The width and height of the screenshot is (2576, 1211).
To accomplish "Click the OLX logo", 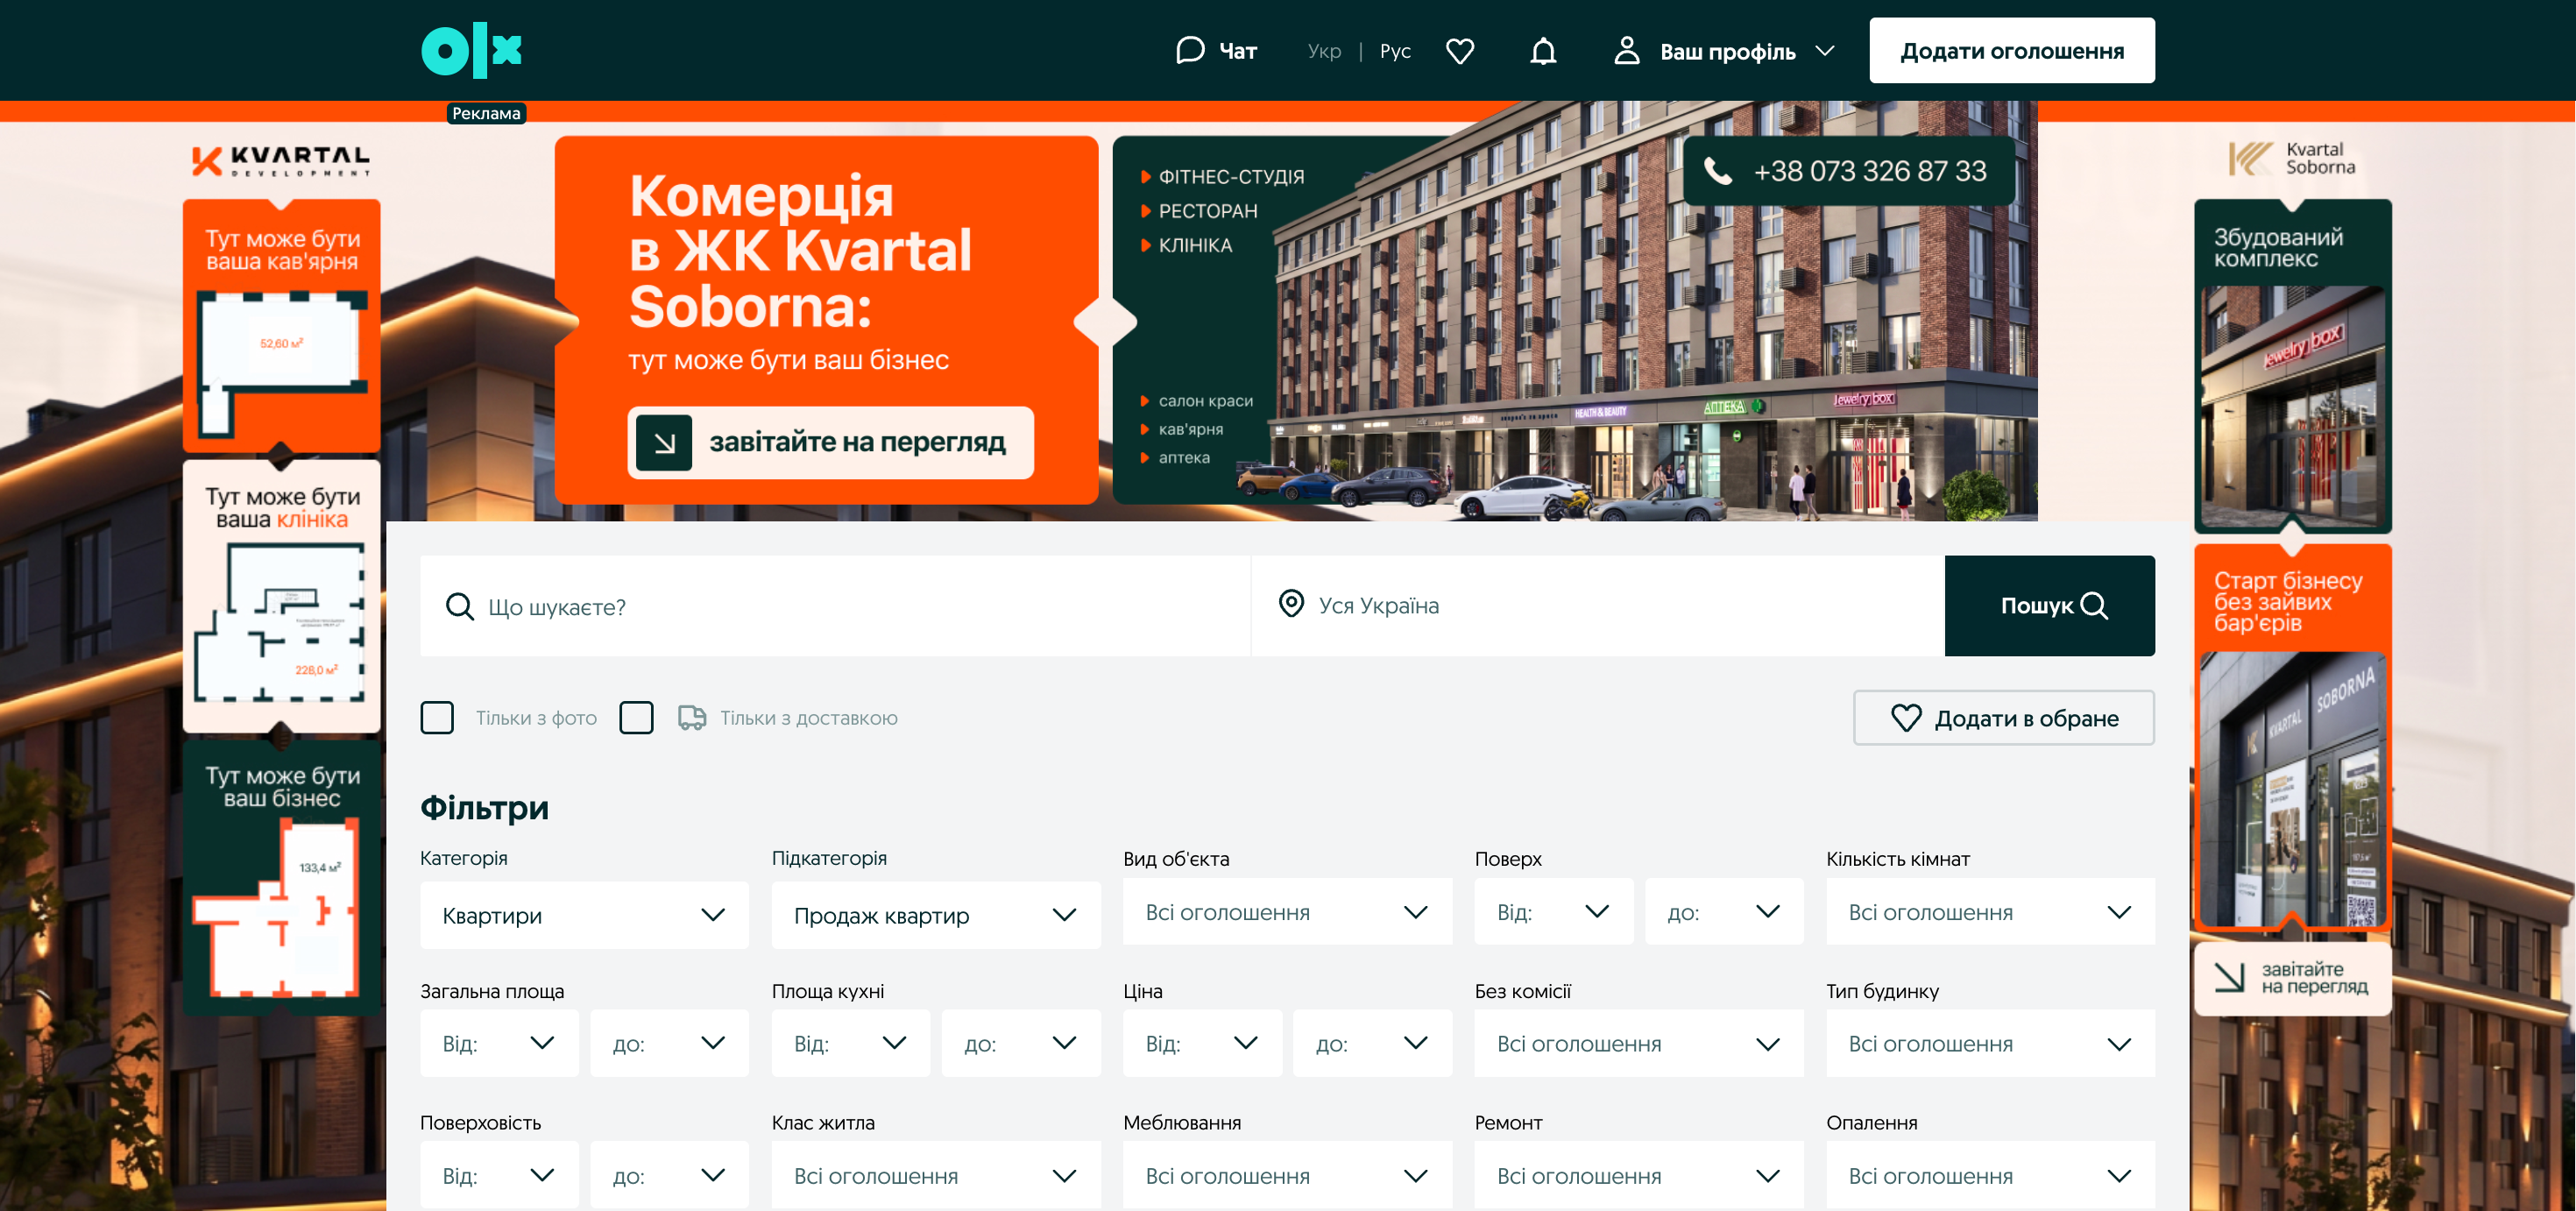I will point(472,50).
